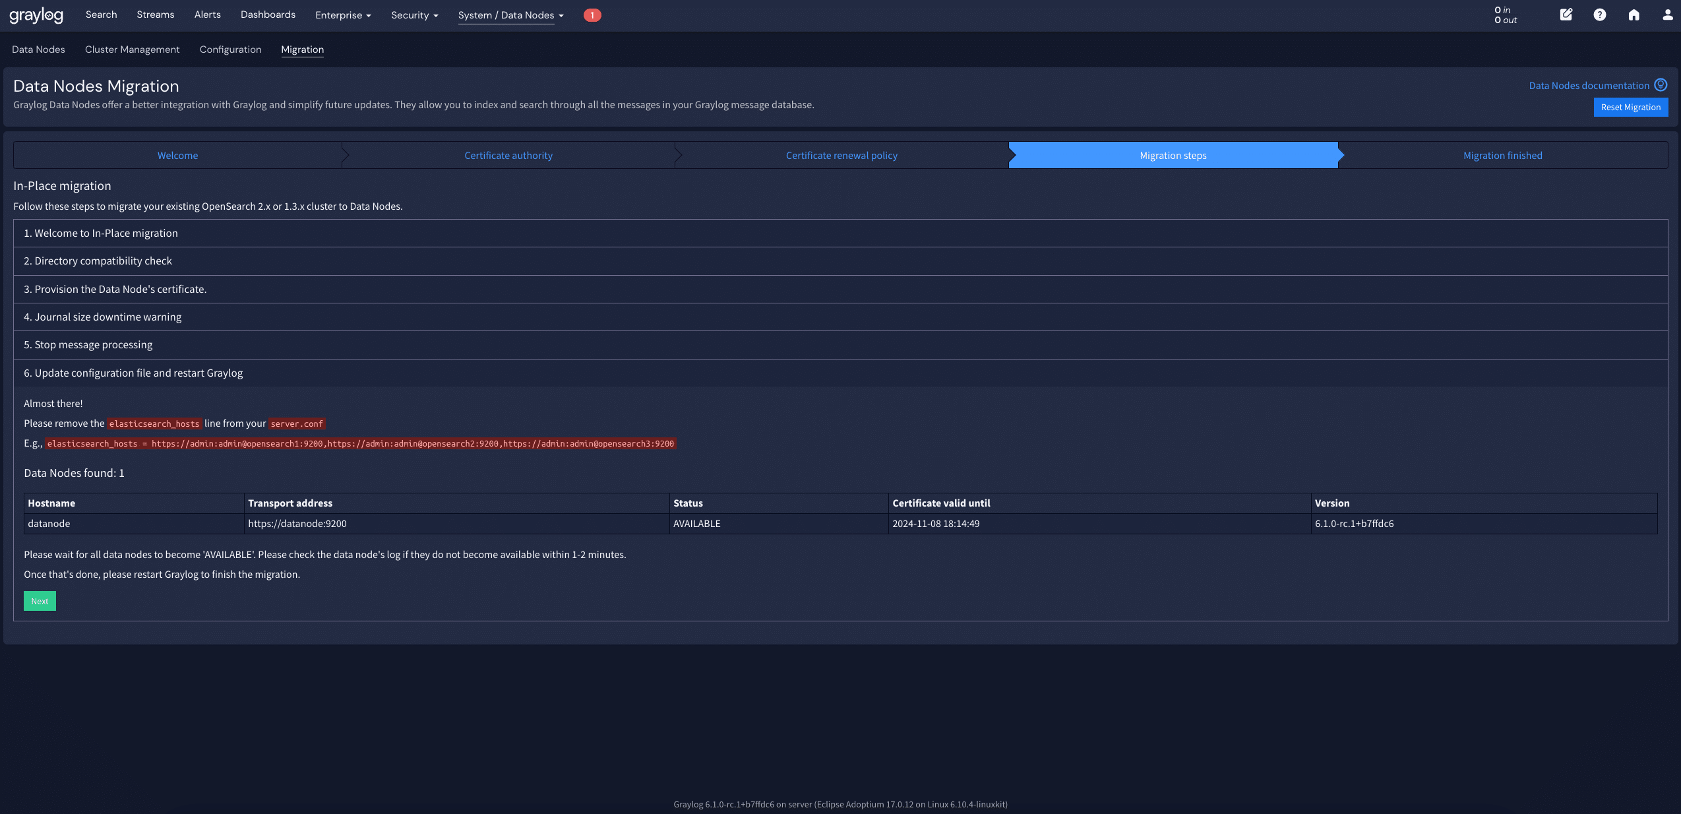This screenshot has width=1681, height=814.
Task: Click the Reset Migration button
Action: tap(1630, 108)
